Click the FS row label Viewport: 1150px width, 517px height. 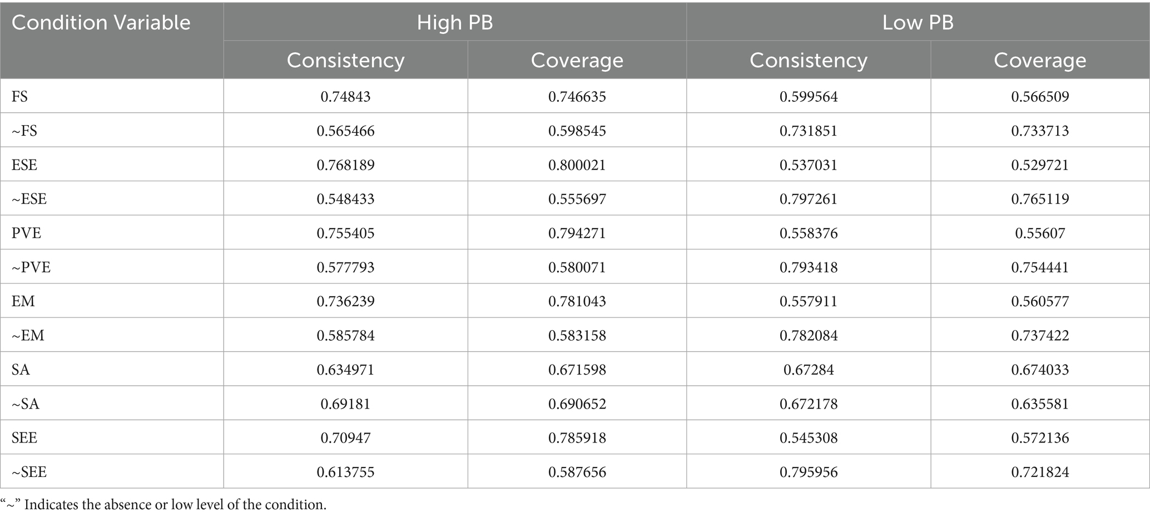pos(20,97)
